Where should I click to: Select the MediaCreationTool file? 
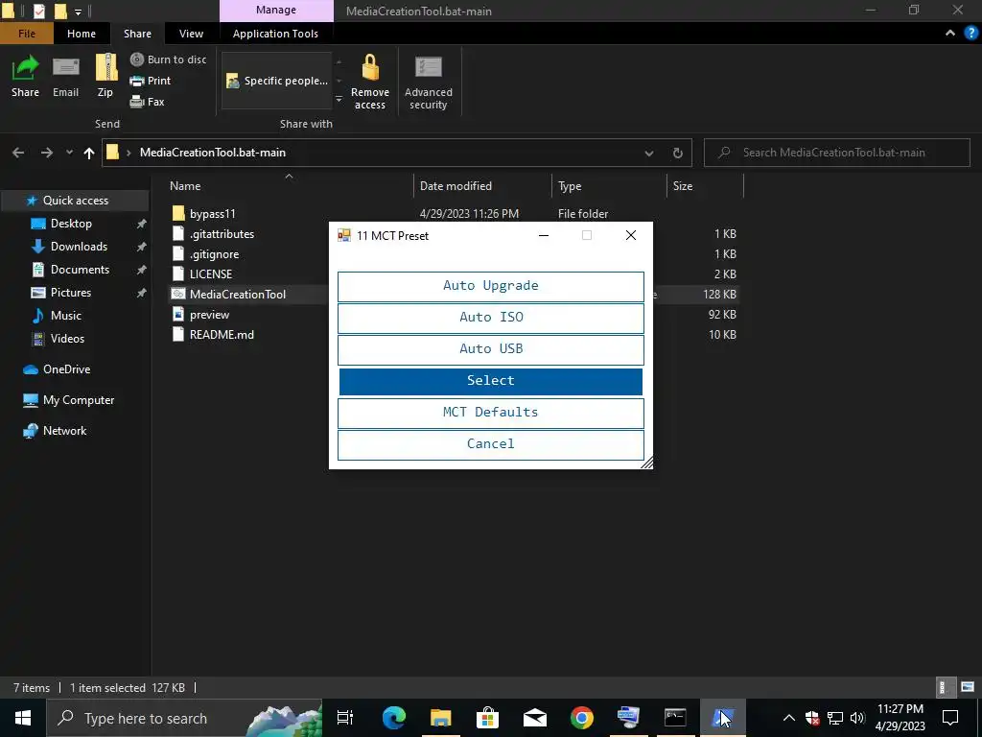[238, 294]
